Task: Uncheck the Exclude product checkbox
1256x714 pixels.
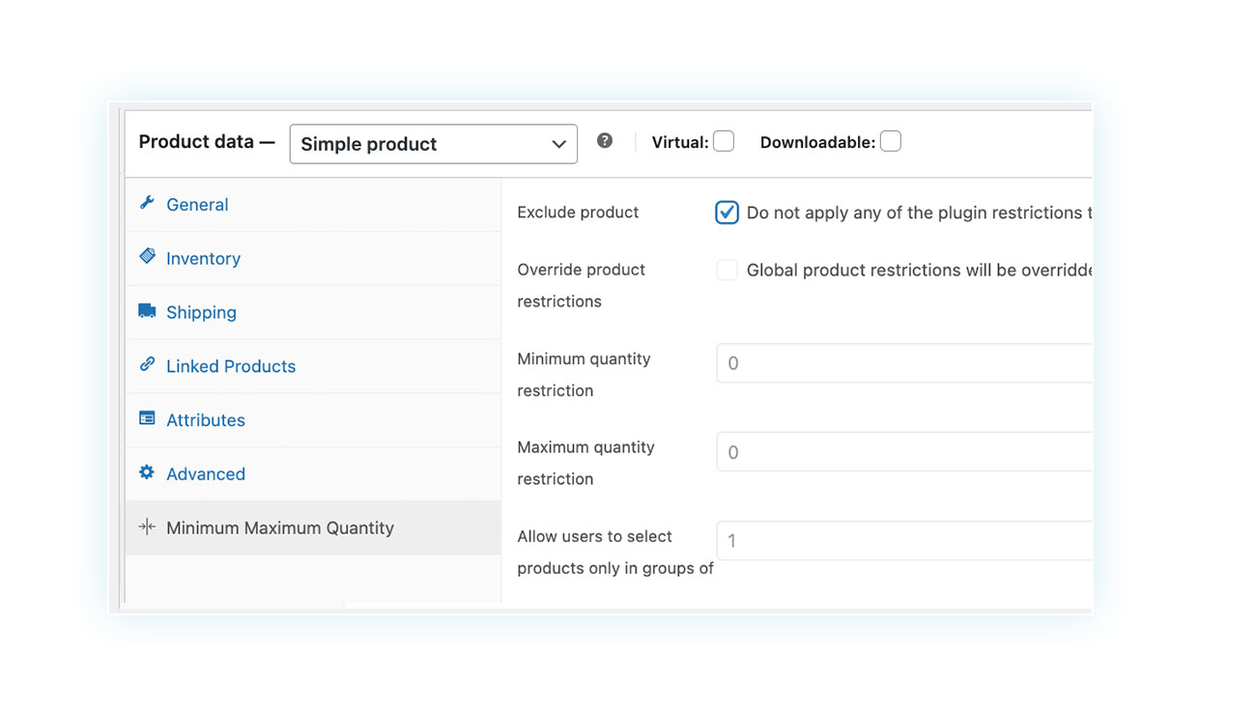Action: pos(727,213)
